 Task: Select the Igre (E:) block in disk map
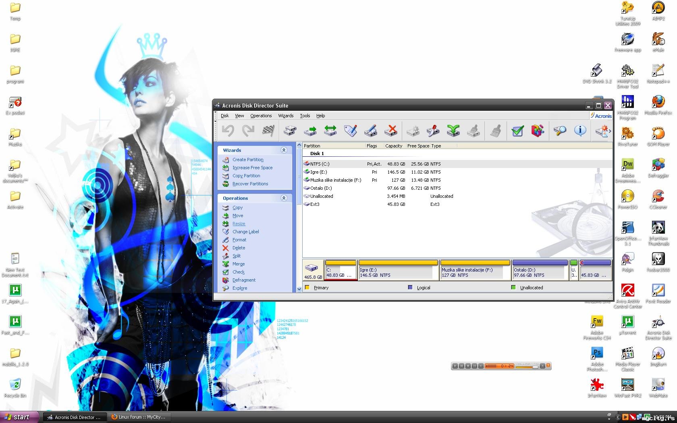(398, 270)
